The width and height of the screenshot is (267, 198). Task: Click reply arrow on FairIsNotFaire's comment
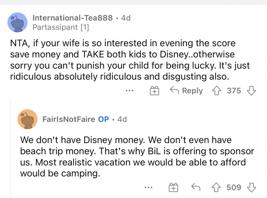click(x=196, y=187)
